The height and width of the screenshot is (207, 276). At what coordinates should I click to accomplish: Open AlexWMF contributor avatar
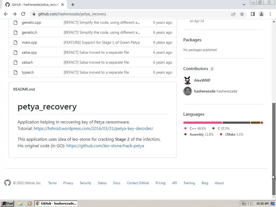tap(188, 80)
